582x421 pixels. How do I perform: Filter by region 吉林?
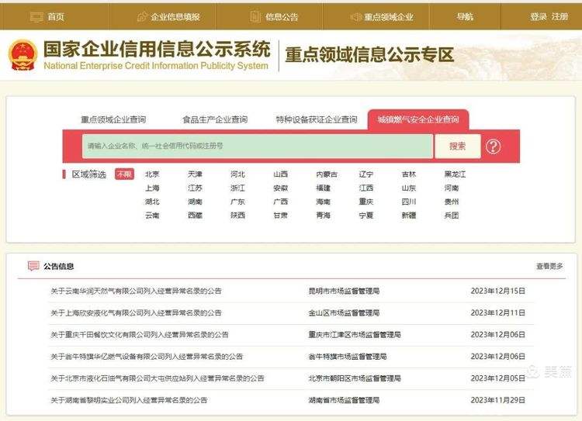[x=409, y=174]
